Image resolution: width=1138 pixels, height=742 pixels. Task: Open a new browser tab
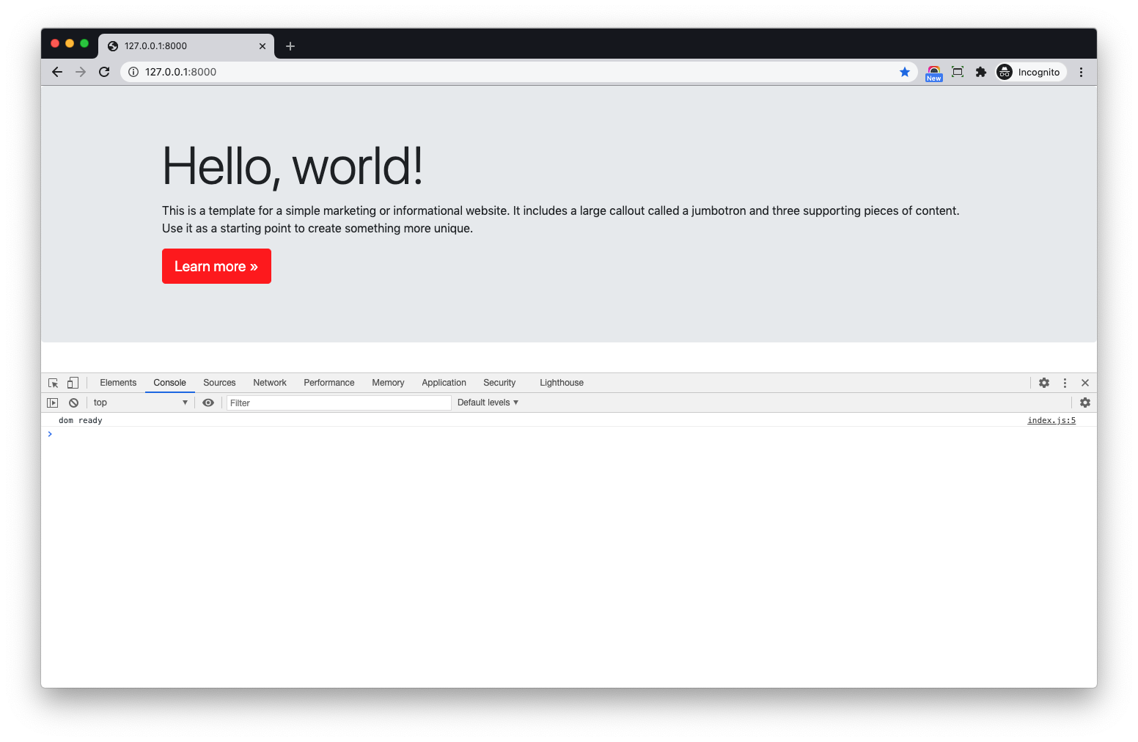point(290,46)
